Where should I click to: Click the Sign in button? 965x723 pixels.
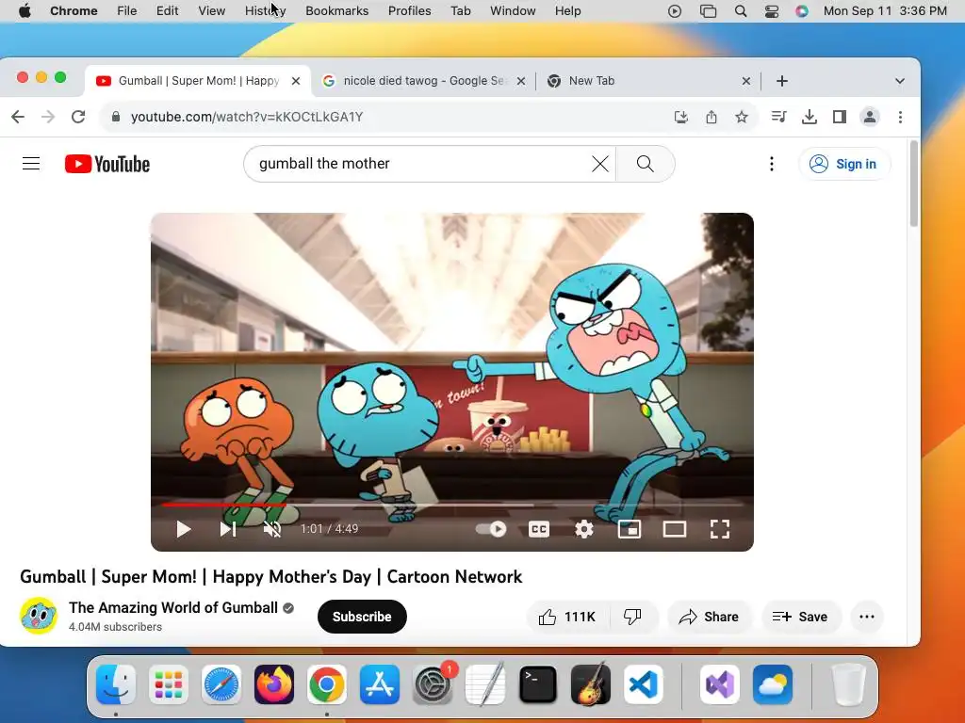point(843,164)
